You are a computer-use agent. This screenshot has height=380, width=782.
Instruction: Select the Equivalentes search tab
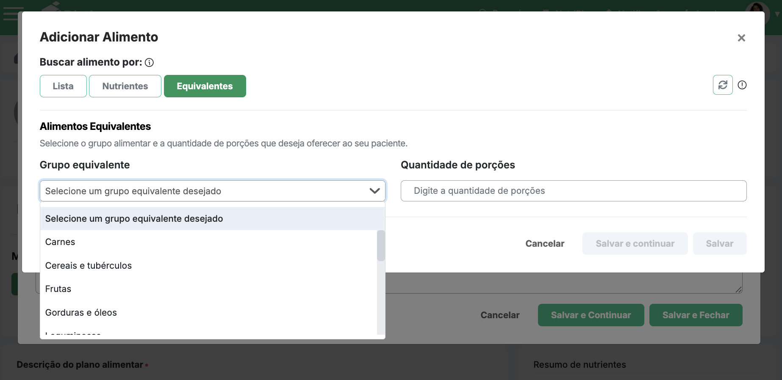click(205, 86)
